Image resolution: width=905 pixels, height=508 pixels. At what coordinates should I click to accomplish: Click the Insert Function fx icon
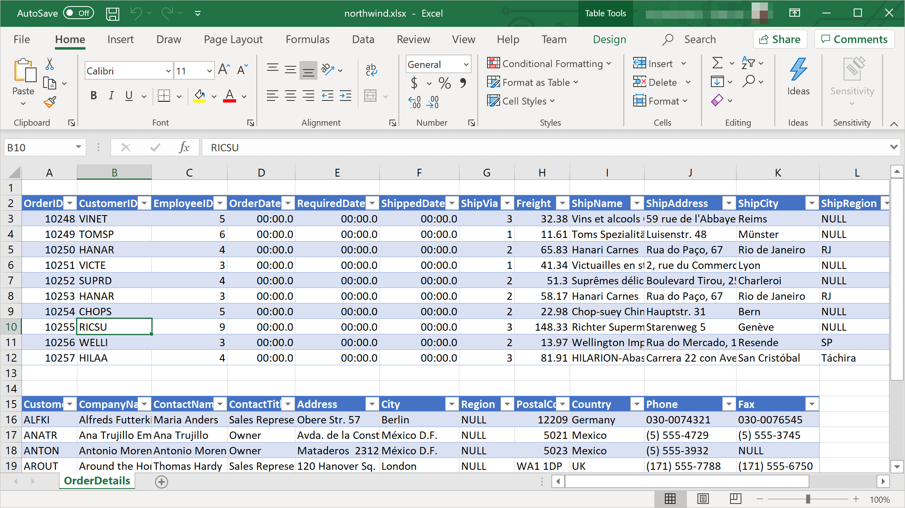184,147
